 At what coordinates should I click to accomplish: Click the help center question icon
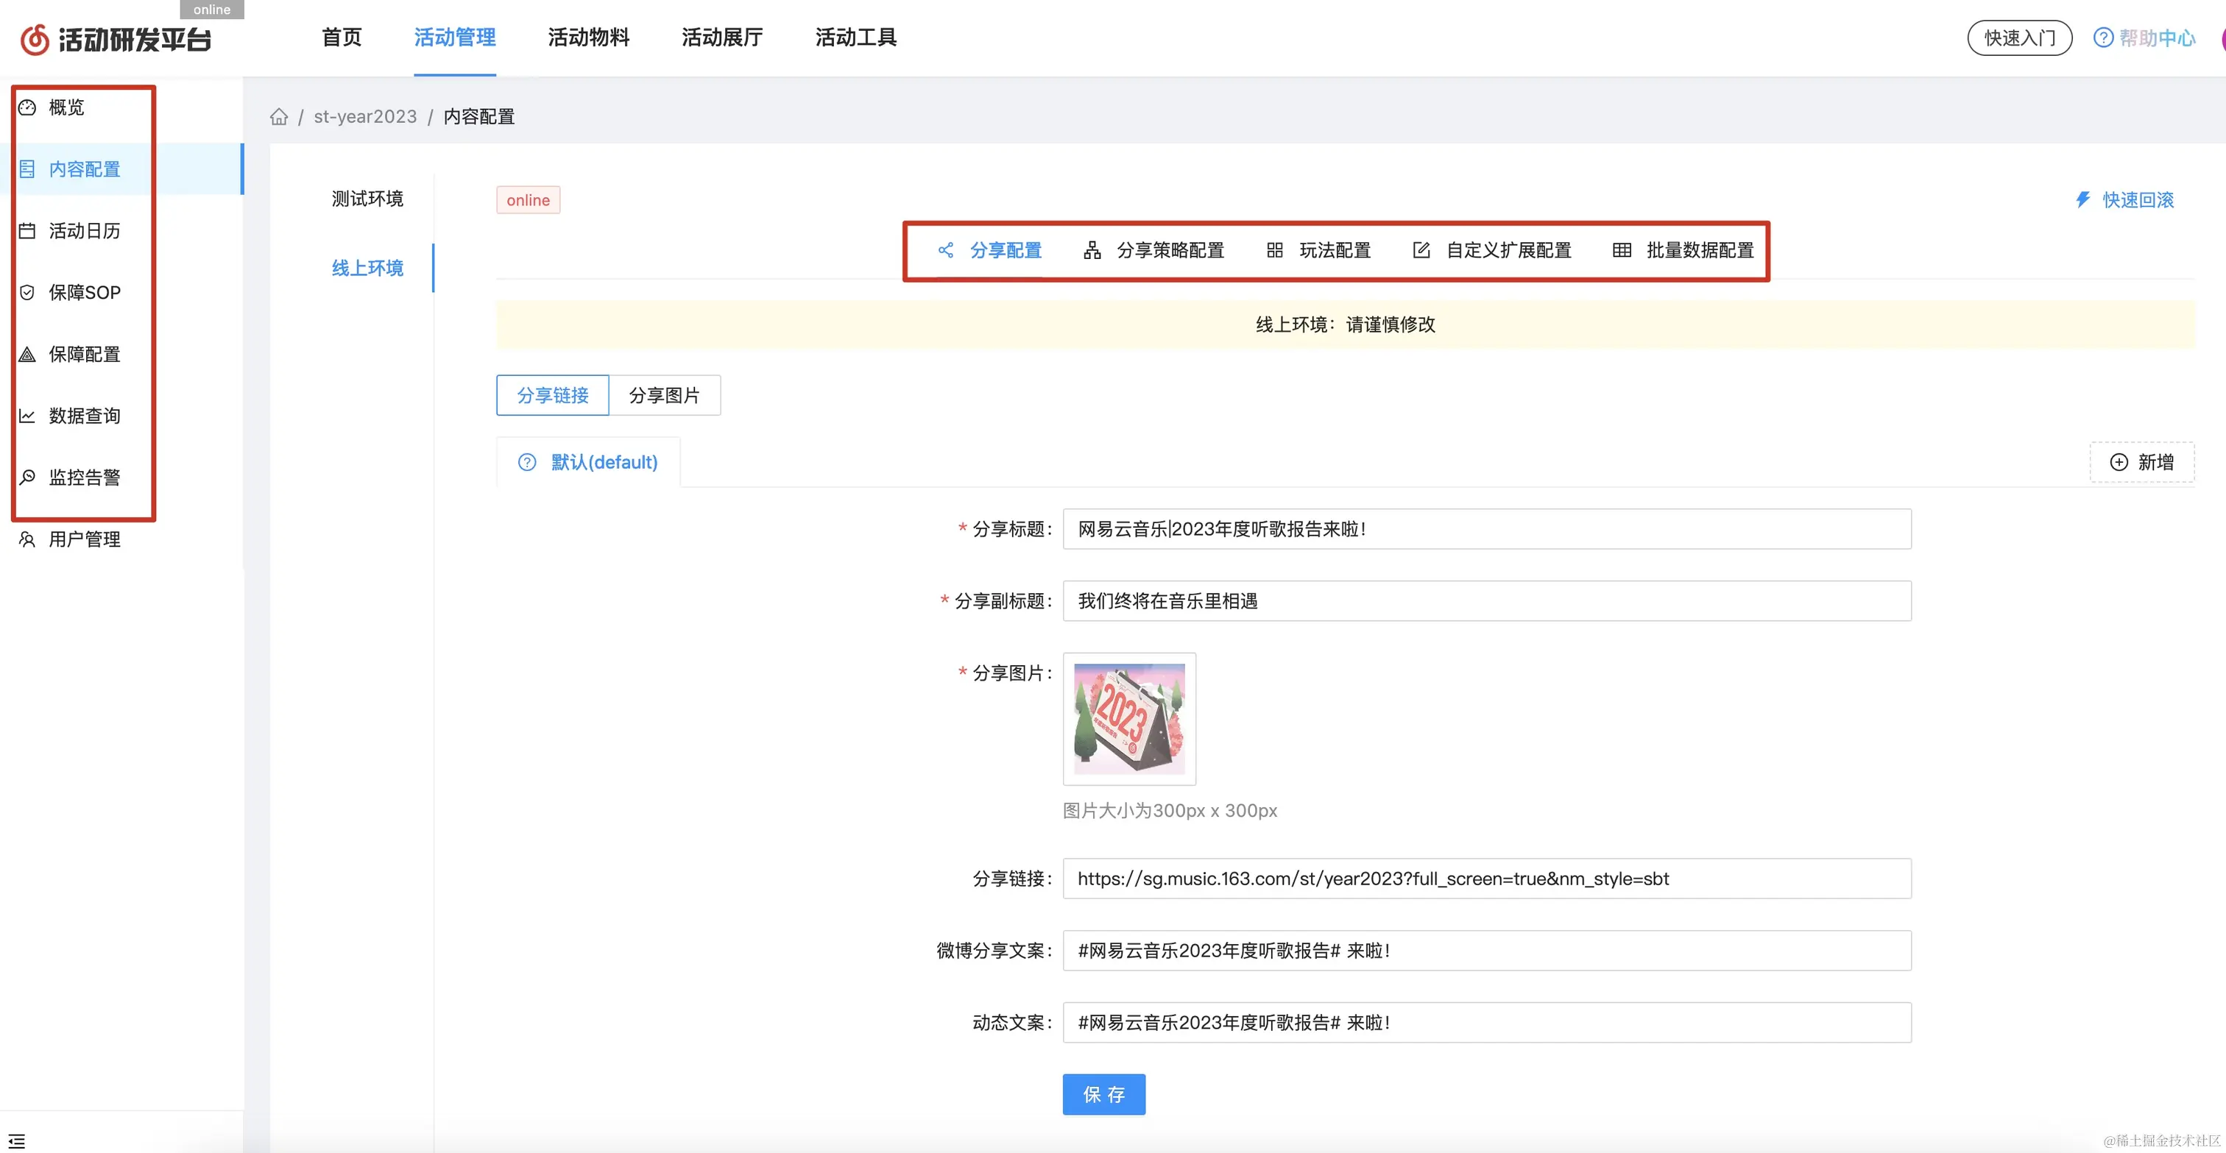pos(2103,38)
